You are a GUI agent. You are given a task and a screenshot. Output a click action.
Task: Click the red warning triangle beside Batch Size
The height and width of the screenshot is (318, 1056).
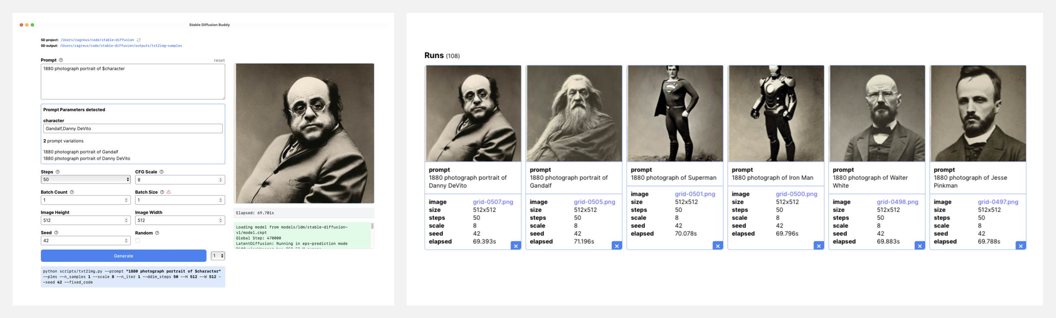coord(169,192)
